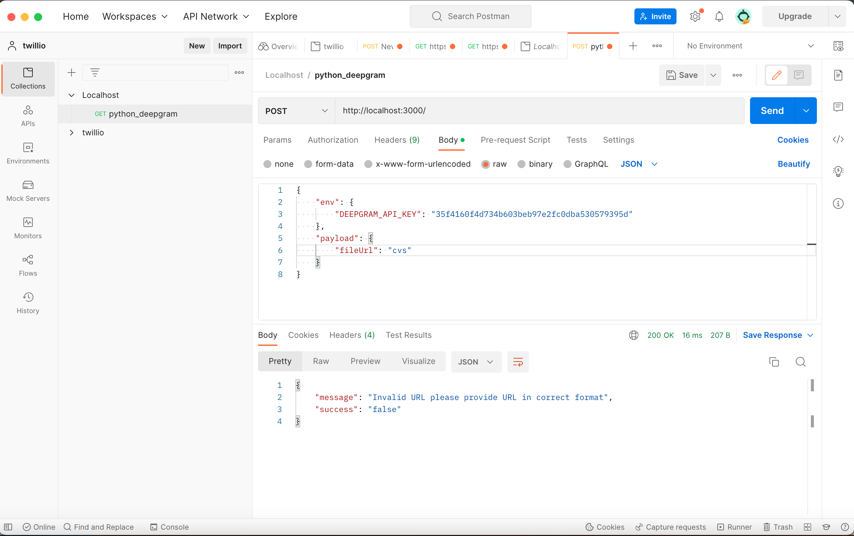The image size is (854, 536).
Task: Open the Mock Servers sidebar panel
Action: click(x=28, y=191)
